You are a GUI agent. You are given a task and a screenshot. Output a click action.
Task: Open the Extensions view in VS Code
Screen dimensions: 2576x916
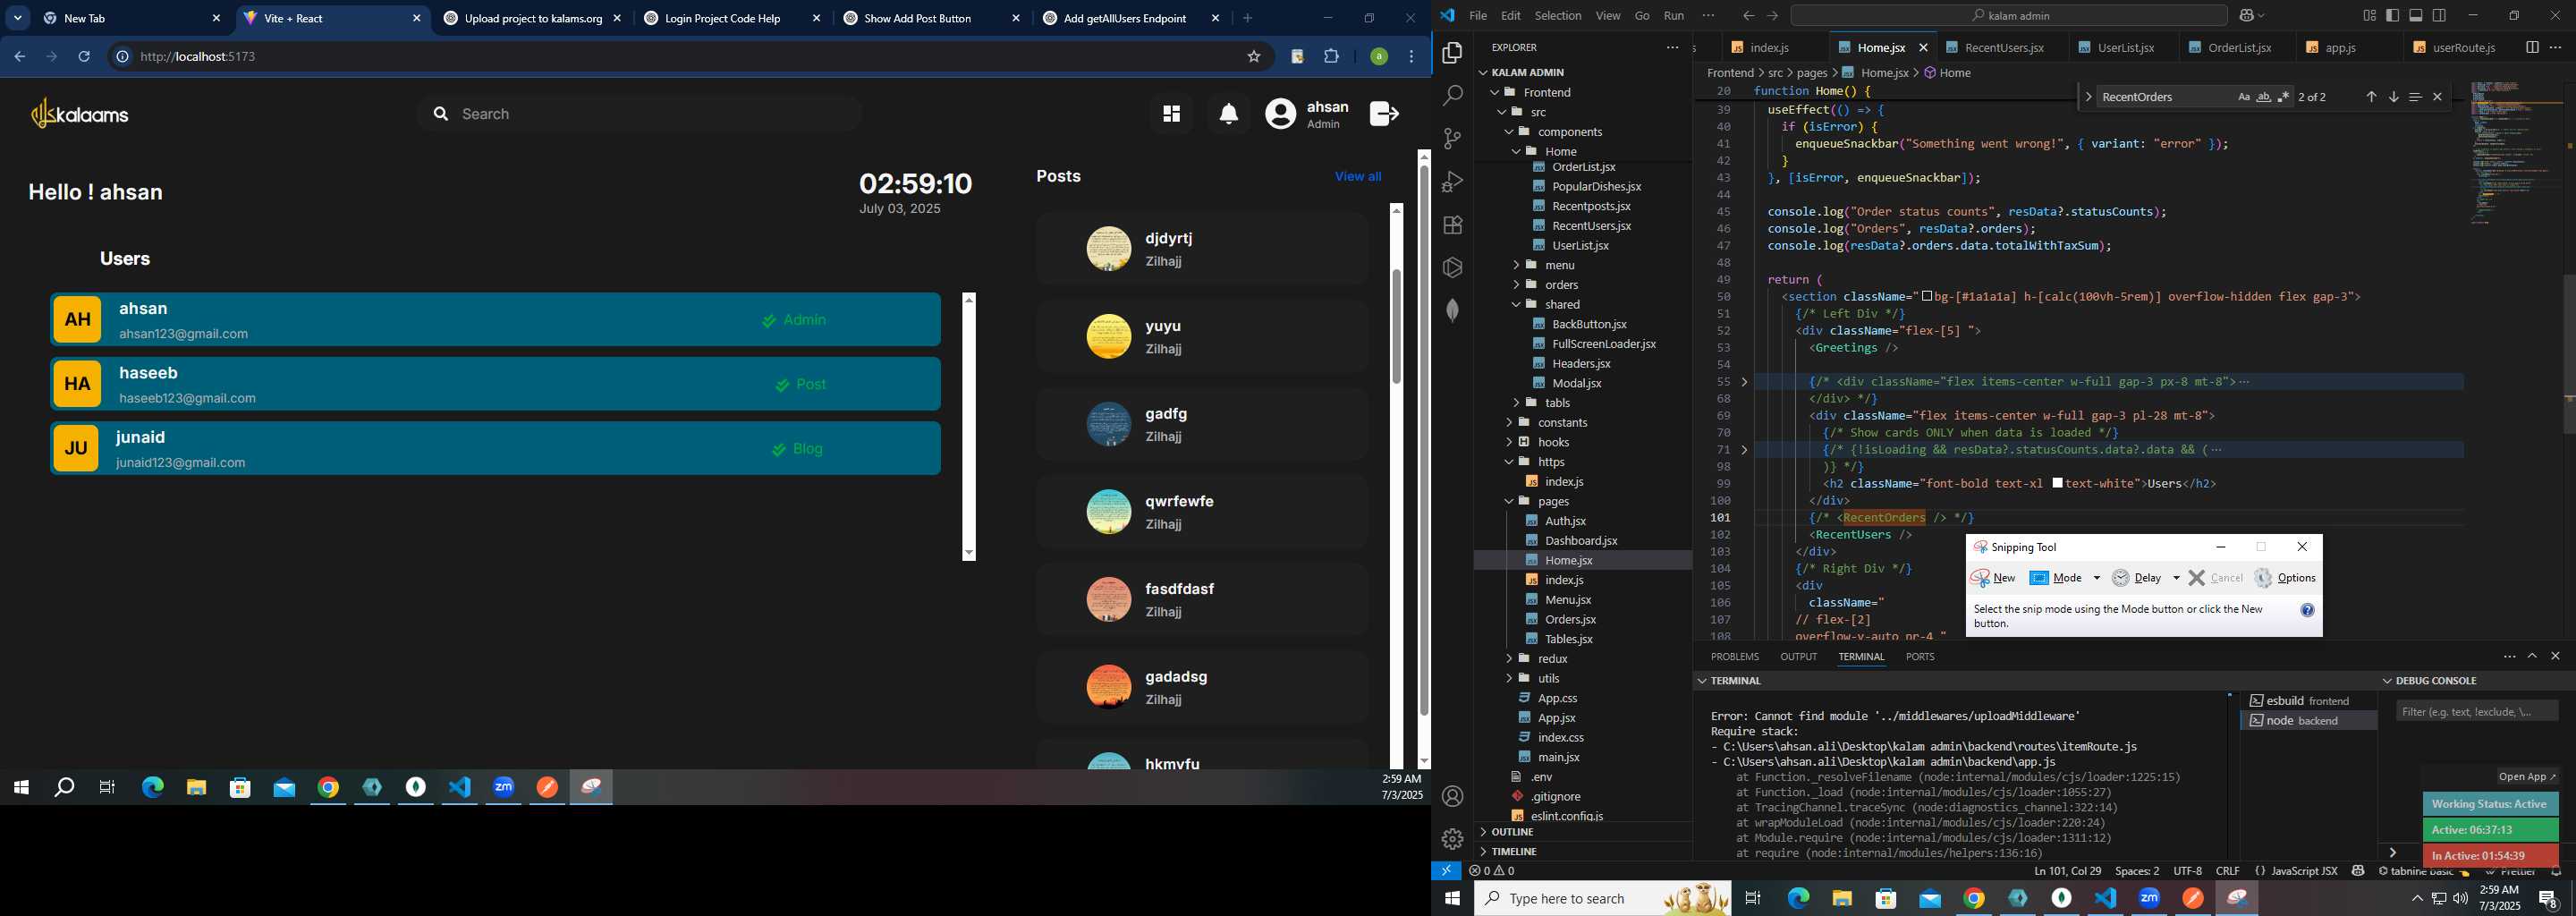click(x=1452, y=225)
